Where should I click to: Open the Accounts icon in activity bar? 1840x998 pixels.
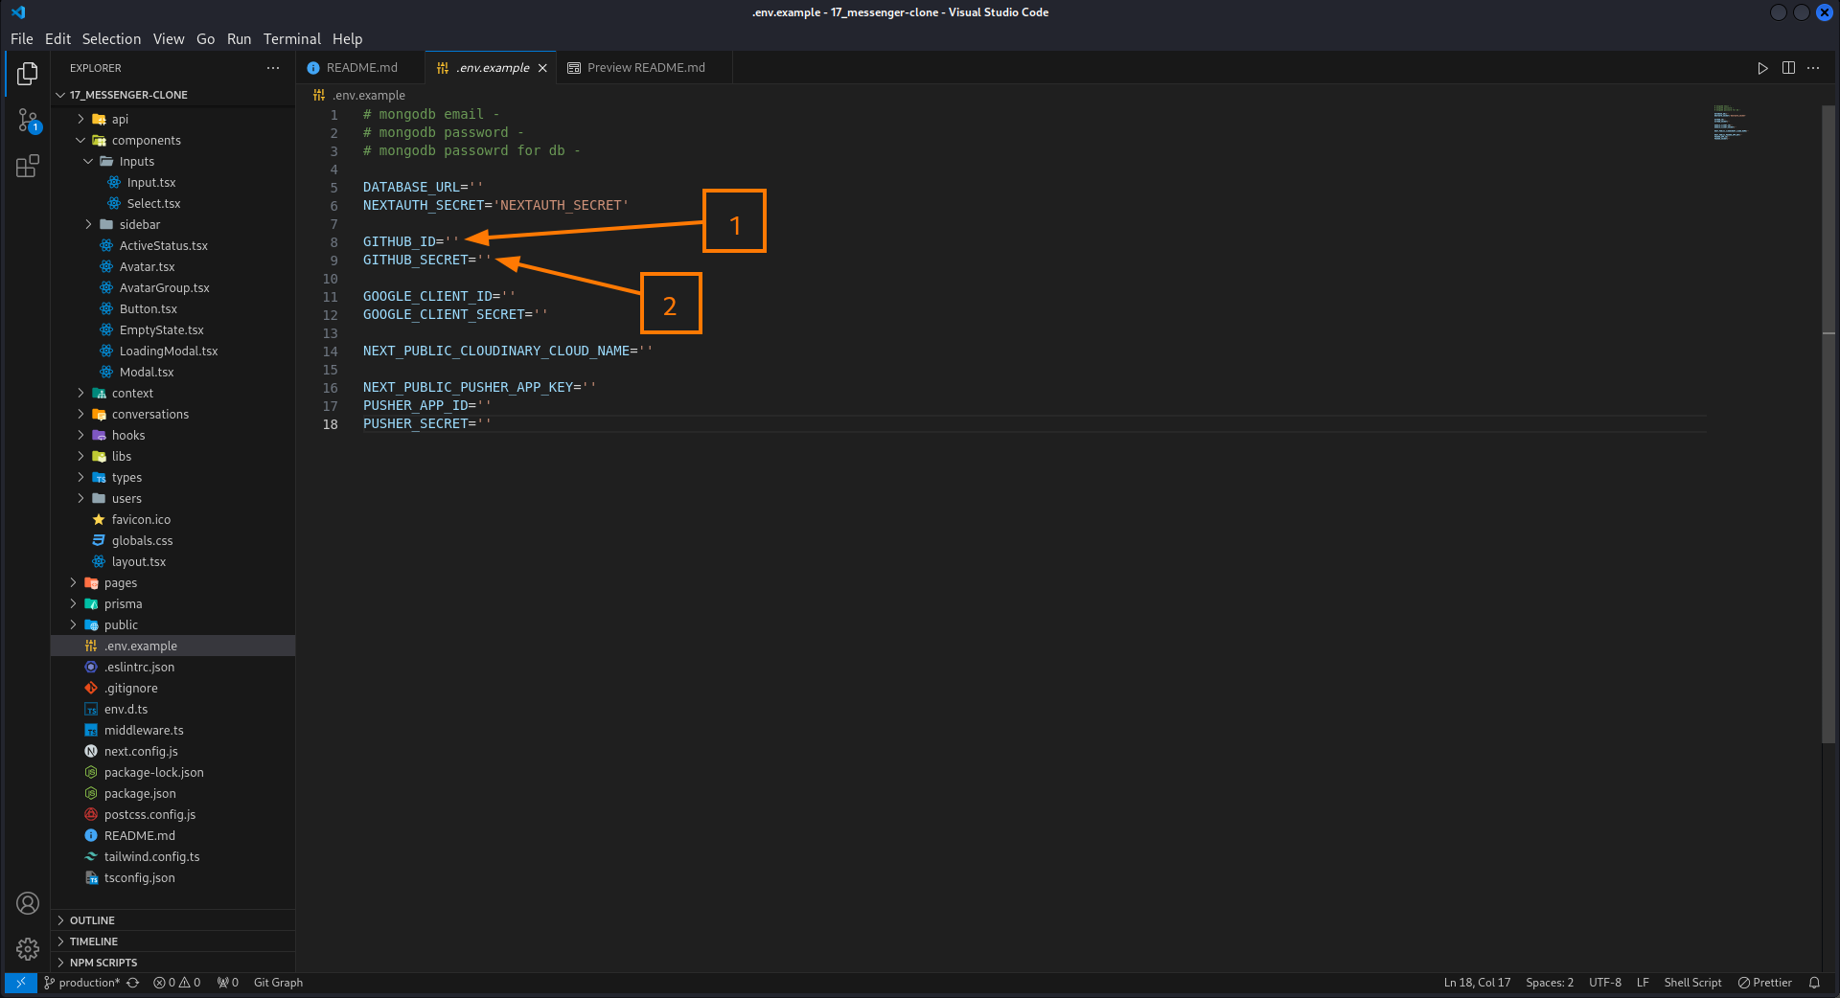tap(27, 903)
